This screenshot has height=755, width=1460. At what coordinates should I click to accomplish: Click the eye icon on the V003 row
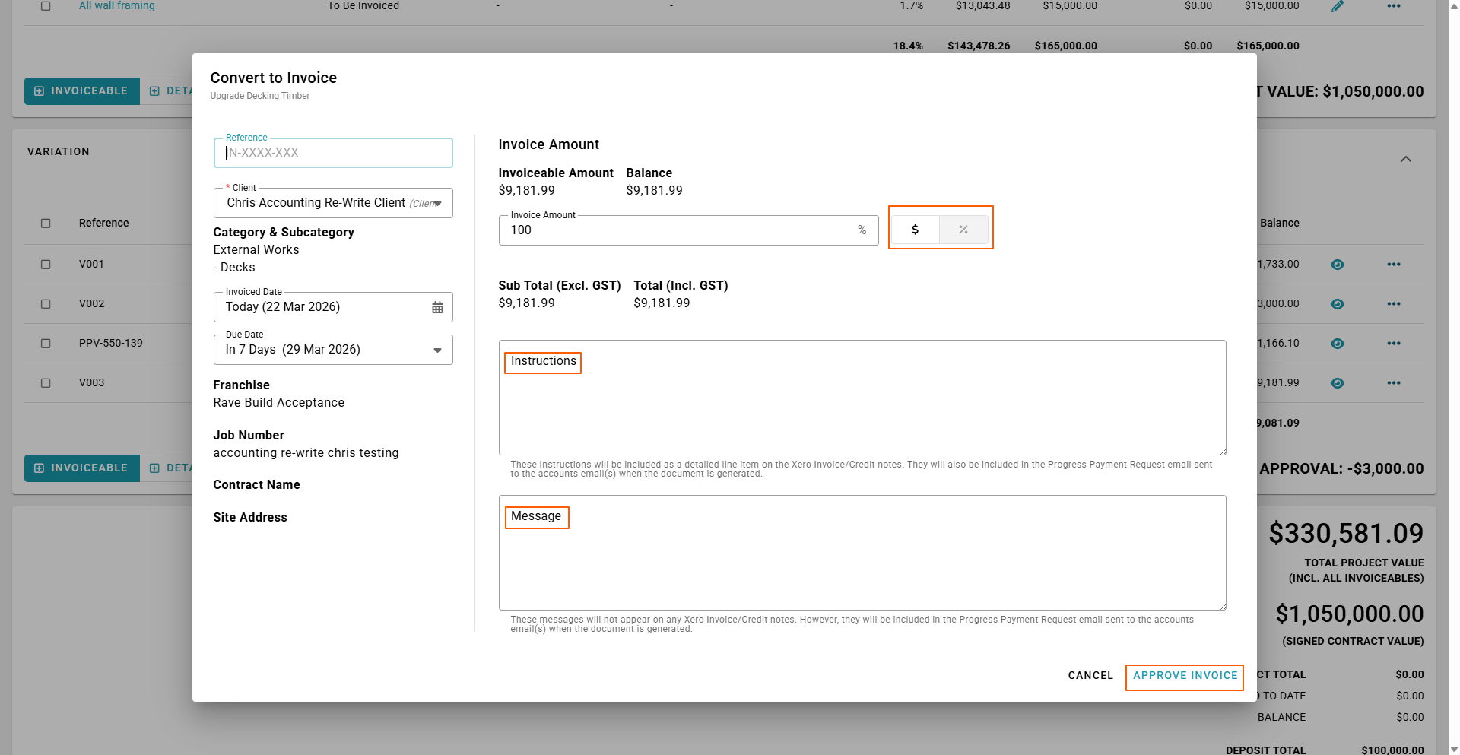[x=1338, y=383]
